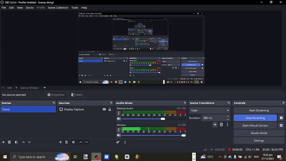Select the Scene item in Scenes list
The height and width of the screenshot is (161, 286).
tap(28, 109)
